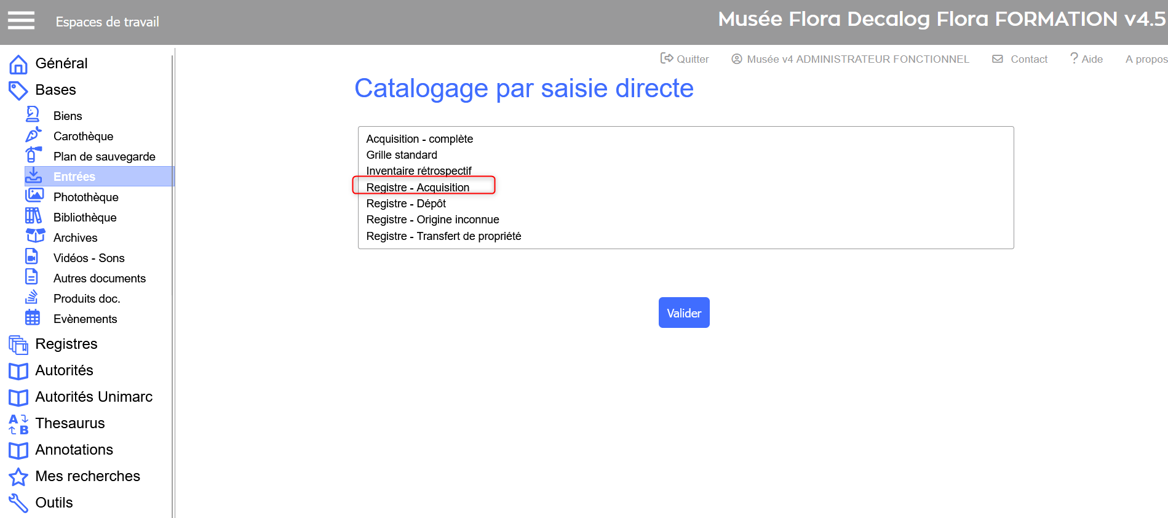The height and width of the screenshot is (518, 1168).
Task: Open the Aide help link
Action: [x=1086, y=59]
